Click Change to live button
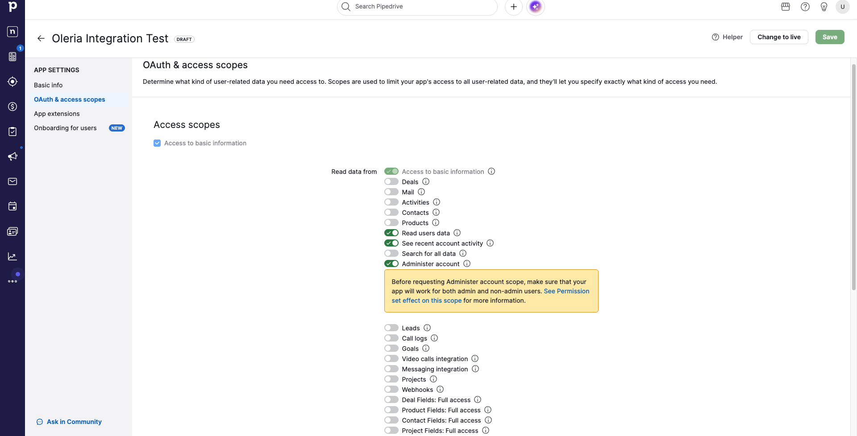Image resolution: width=857 pixels, height=436 pixels. tap(779, 37)
